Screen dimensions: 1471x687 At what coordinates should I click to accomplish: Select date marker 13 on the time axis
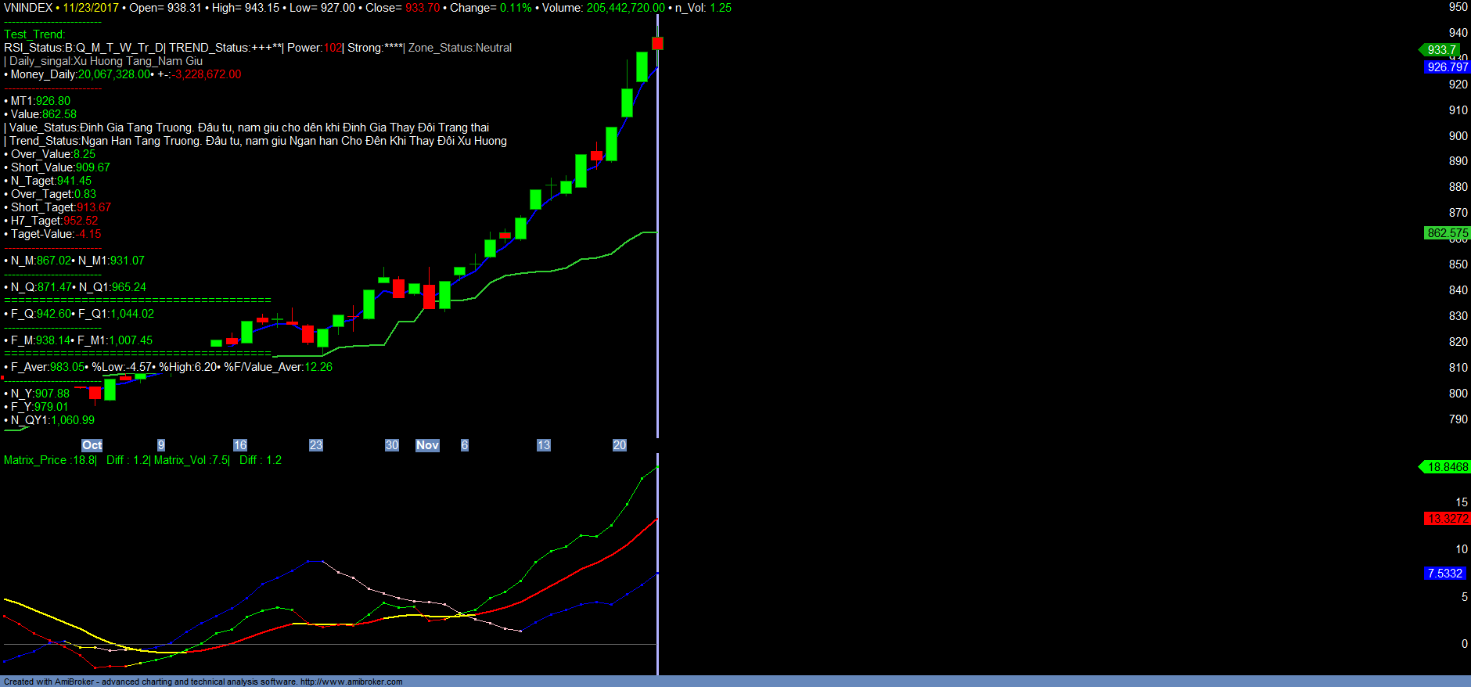tap(544, 445)
